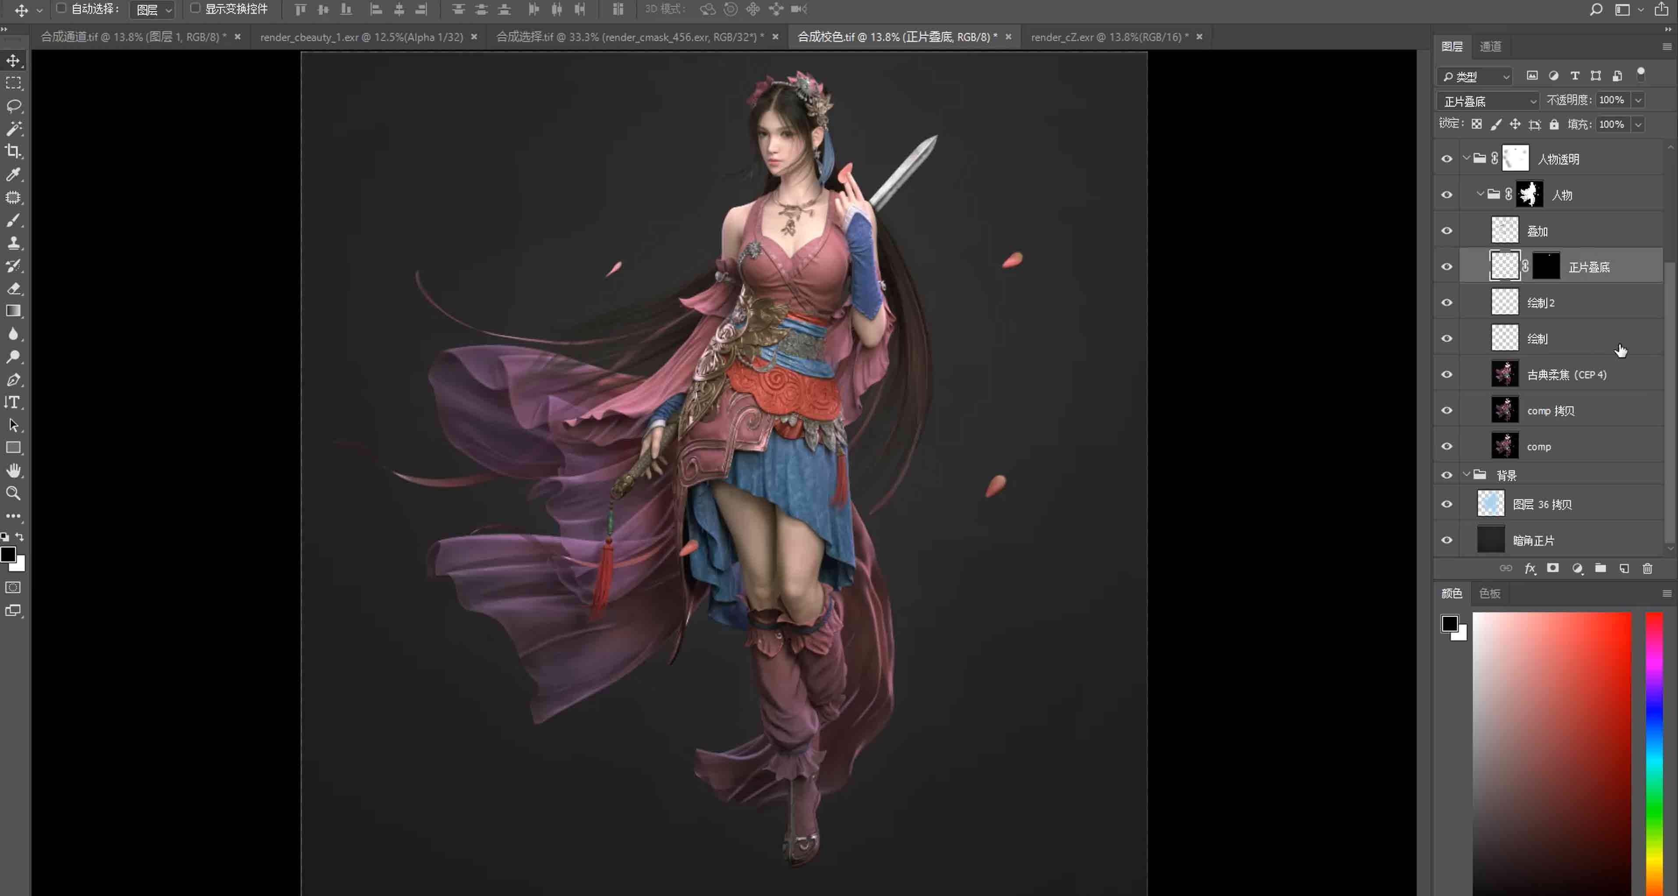Open the 正片叠底 blend mode dropdown
The height and width of the screenshot is (896, 1678).
click(x=1488, y=101)
